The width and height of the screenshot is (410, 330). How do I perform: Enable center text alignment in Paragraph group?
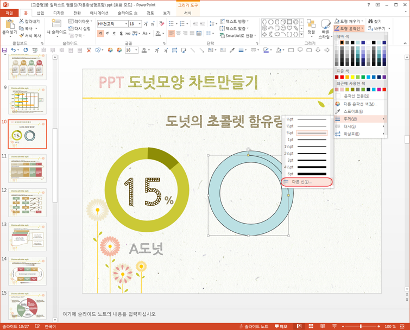tap(178, 33)
